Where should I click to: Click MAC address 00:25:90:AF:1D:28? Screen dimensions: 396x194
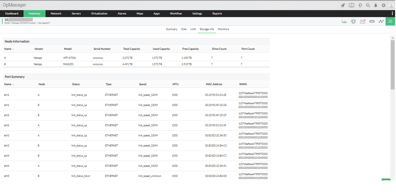(x=216, y=105)
